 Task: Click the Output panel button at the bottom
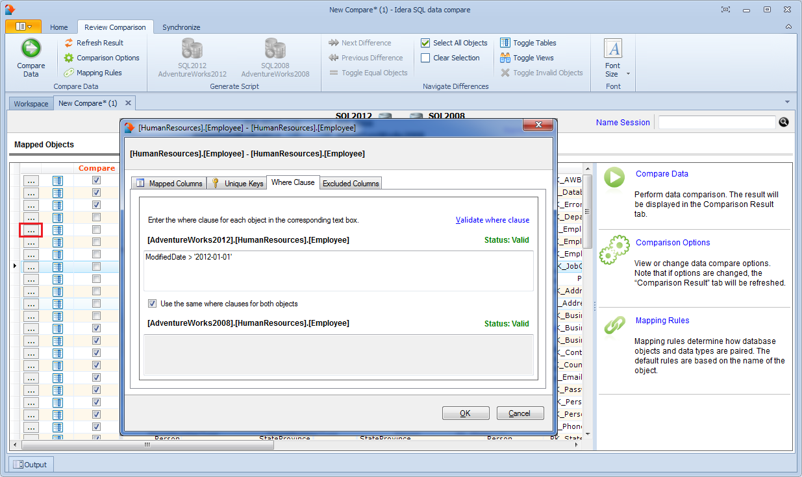pos(31,465)
